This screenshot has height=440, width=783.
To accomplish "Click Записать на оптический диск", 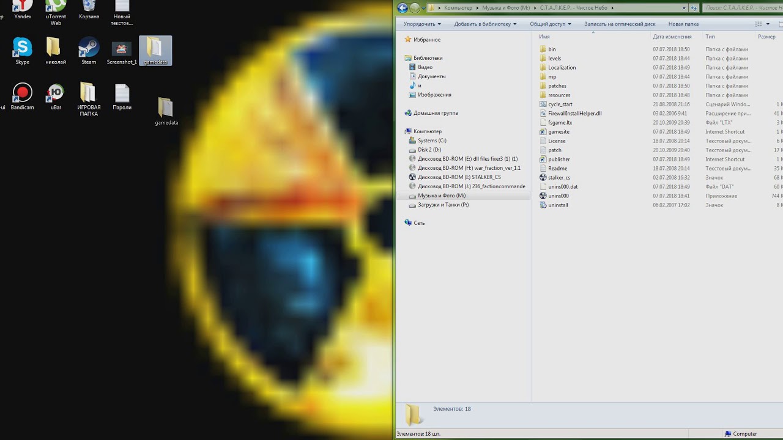I will (620, 24).
